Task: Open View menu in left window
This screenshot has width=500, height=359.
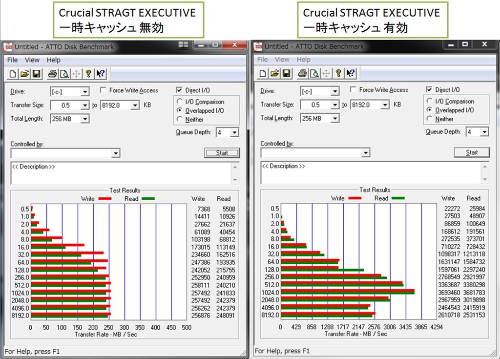Action: click(x=32, y=60)
